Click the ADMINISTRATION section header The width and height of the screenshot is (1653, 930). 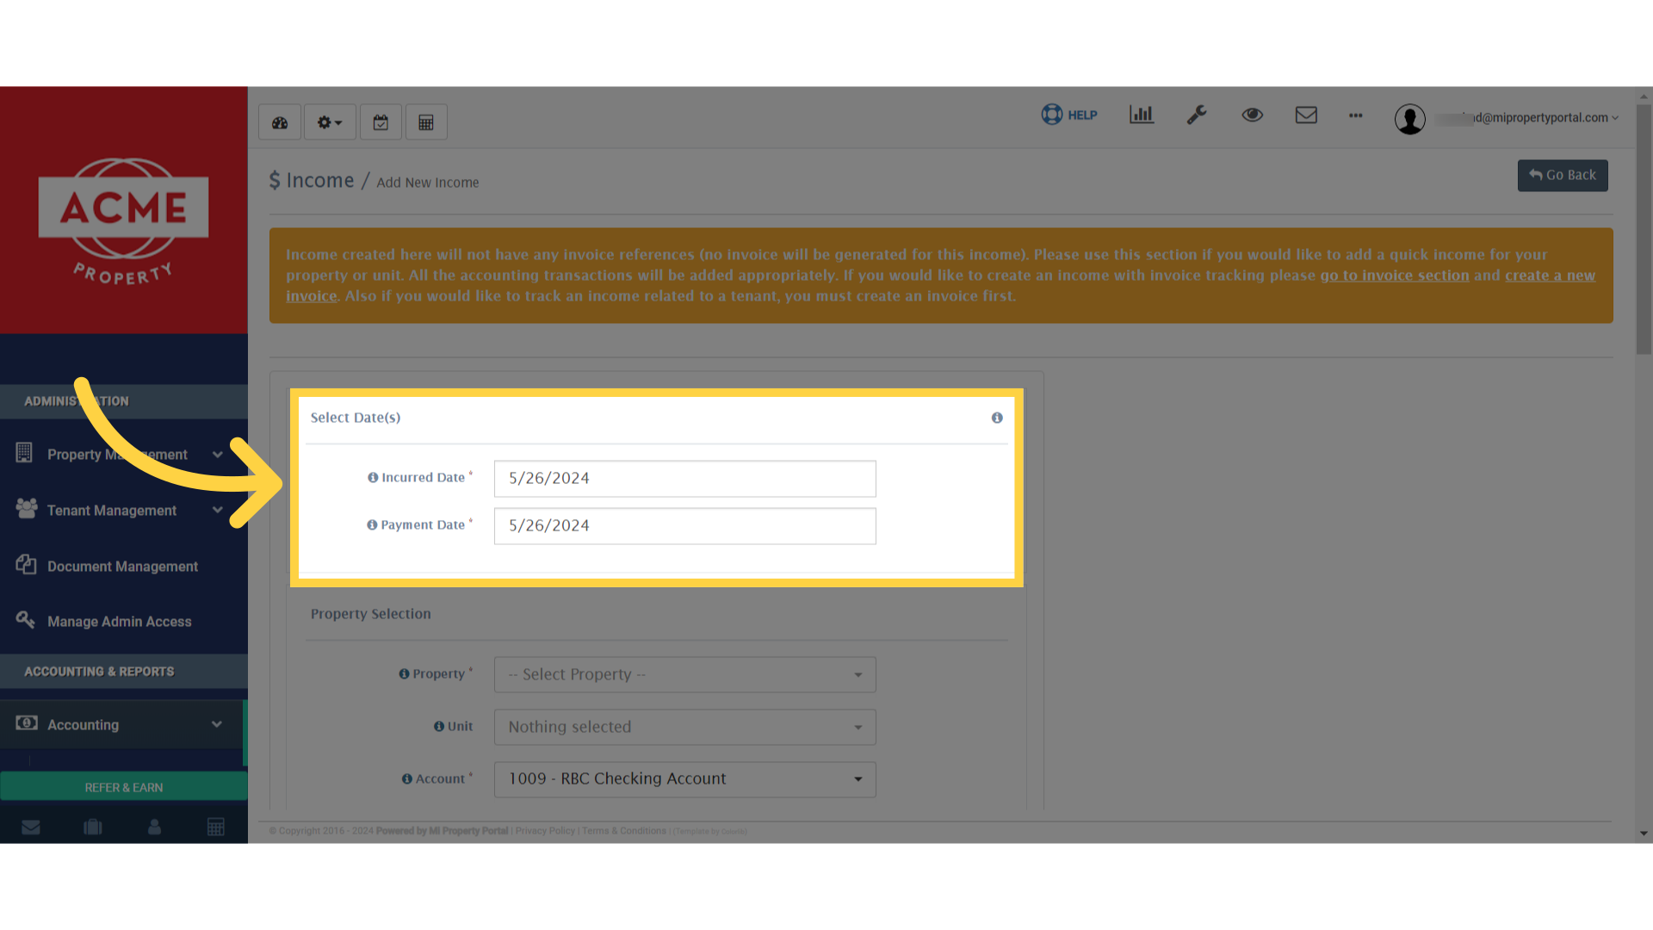(x=124, y=401)
